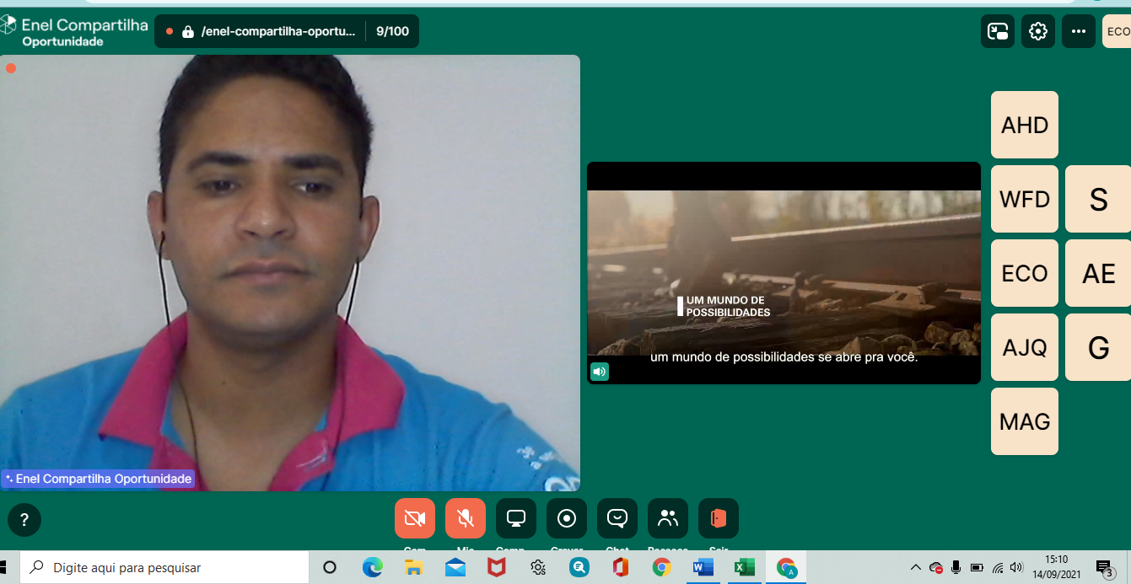1131x584 pixels.
Task: Start recording with Gravar button
Action: [x=566, y=518]
